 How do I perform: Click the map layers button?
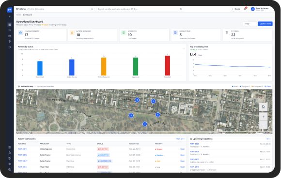point(263,107)
